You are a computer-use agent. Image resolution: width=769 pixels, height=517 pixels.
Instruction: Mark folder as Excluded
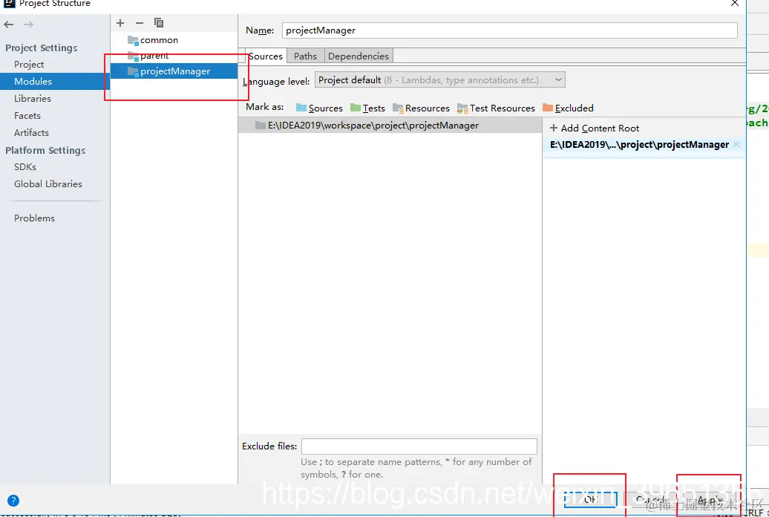tap(568, 108)
